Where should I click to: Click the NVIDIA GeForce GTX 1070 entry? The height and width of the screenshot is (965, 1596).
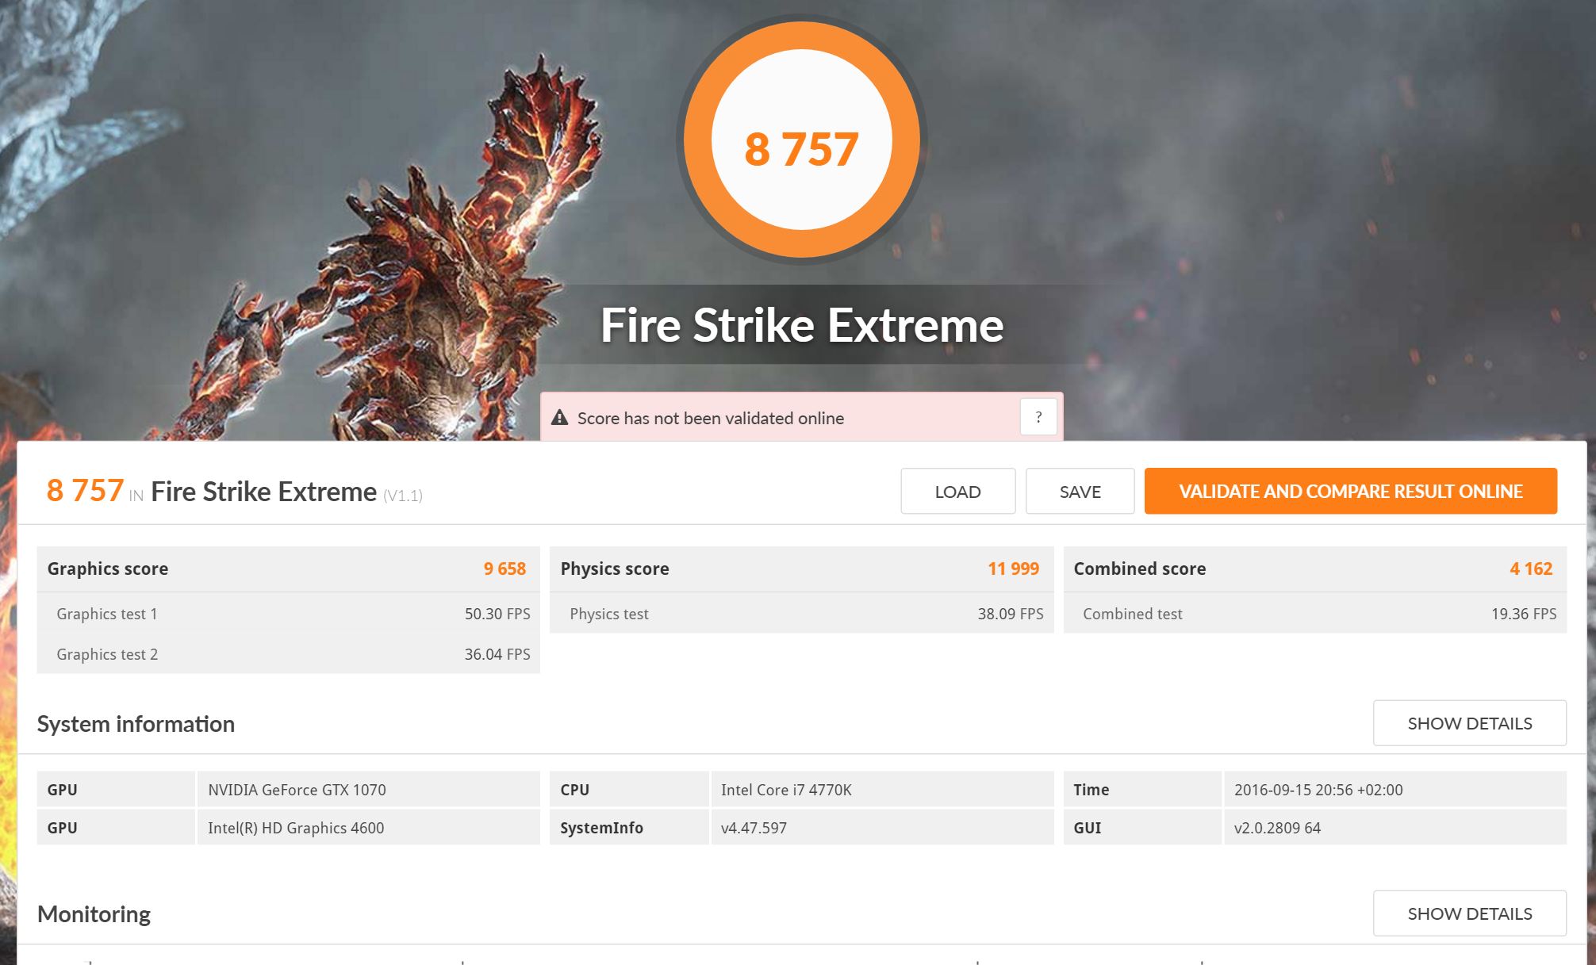297,790
